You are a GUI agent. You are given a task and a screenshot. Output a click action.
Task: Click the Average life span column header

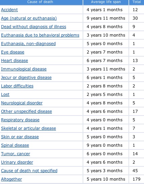tap(106, 2)
